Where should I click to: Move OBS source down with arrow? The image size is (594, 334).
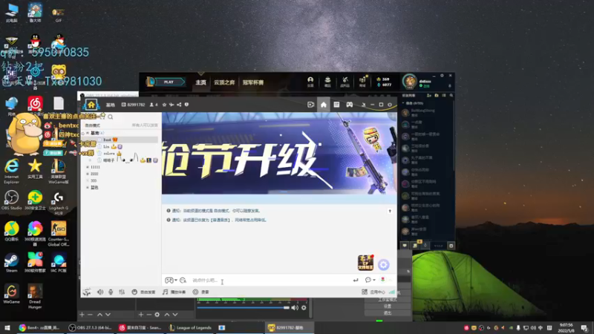tap(175, 315)
